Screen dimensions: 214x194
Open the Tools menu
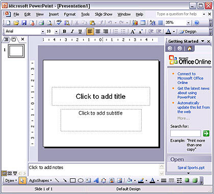click(x=85, y=14)
